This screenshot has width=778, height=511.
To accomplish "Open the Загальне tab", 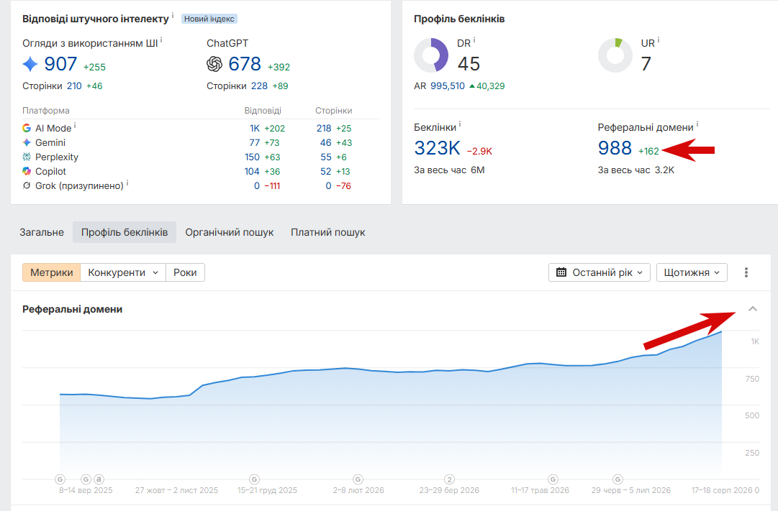I will click(42, 232).
